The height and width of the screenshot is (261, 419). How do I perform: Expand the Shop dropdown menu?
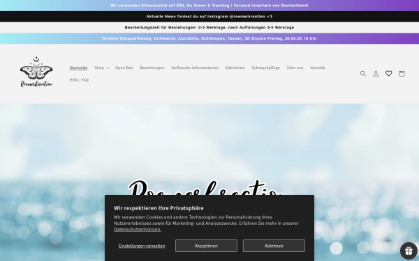101,68
